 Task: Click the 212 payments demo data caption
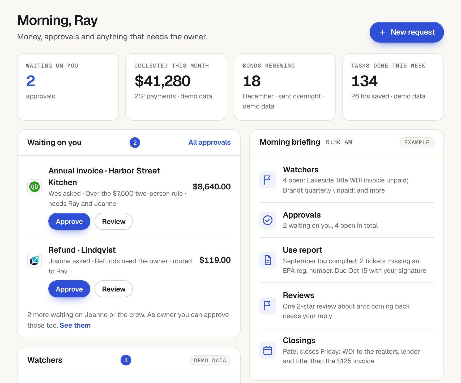click(173, 96)
